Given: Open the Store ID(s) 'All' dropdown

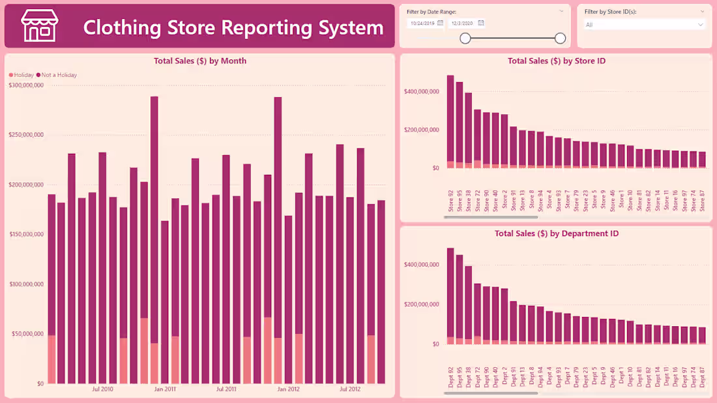Looking at the screenshot, I should (x=643, y=24).
